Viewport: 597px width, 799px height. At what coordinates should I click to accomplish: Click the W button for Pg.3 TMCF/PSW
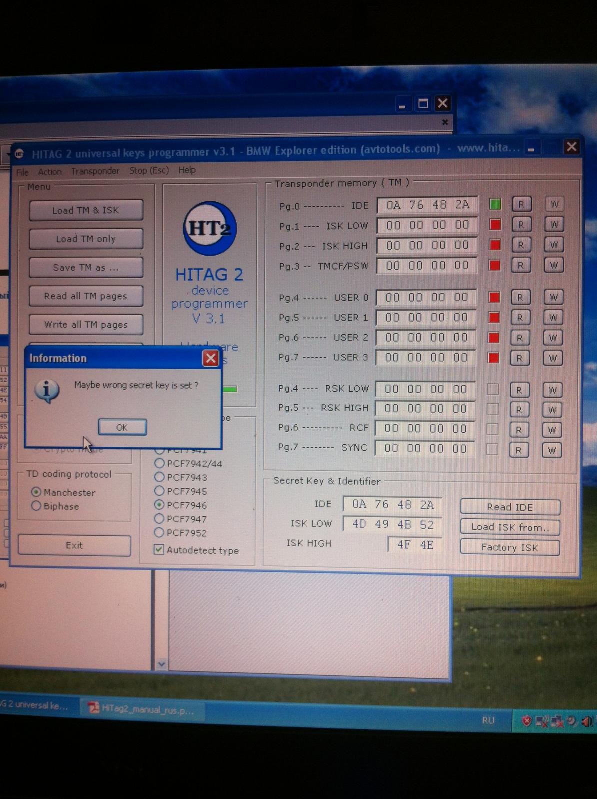click(554, 265)
